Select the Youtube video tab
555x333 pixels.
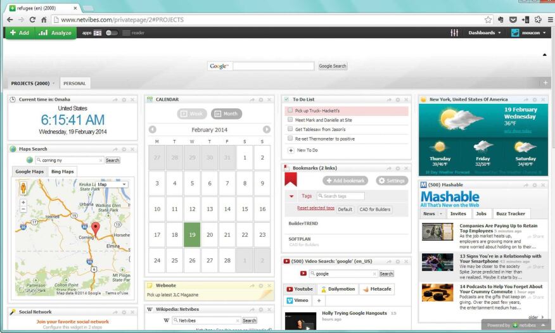pos(300,289)
